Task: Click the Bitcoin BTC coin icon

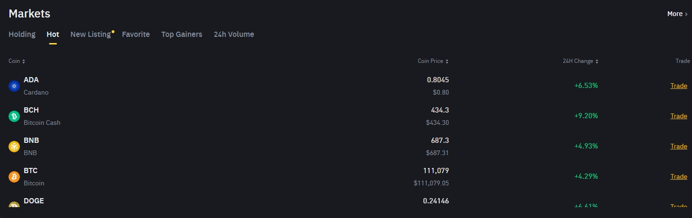Action: (14, 177)
